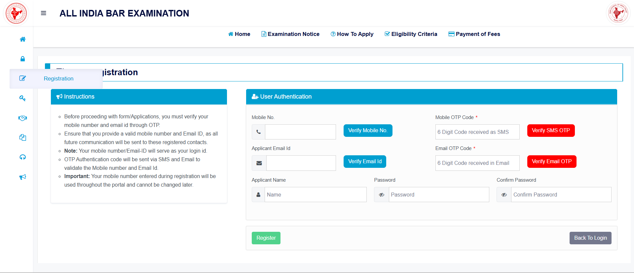Go to Back To Login
Viewport: 634px width, 273px height.
(590, 238)
